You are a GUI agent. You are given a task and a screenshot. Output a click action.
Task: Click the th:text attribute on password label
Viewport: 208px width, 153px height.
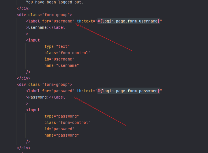pos(86,91)
